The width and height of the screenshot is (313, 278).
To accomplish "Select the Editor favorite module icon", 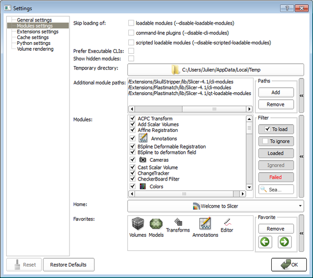I will point(226,223).
